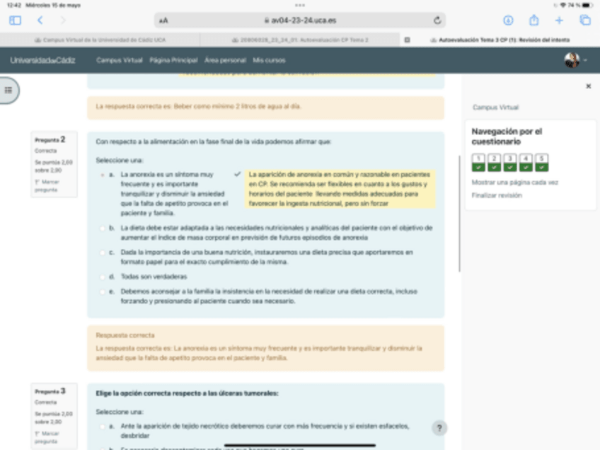The width and height of the screenshot is (600, 450).
Task: Flag Pregunta 3 with Marcar pregunta
Action: point(46,437)
